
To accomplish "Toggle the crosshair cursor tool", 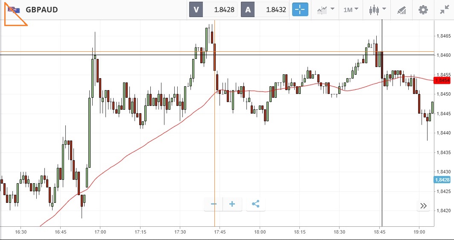I will 300,9.
